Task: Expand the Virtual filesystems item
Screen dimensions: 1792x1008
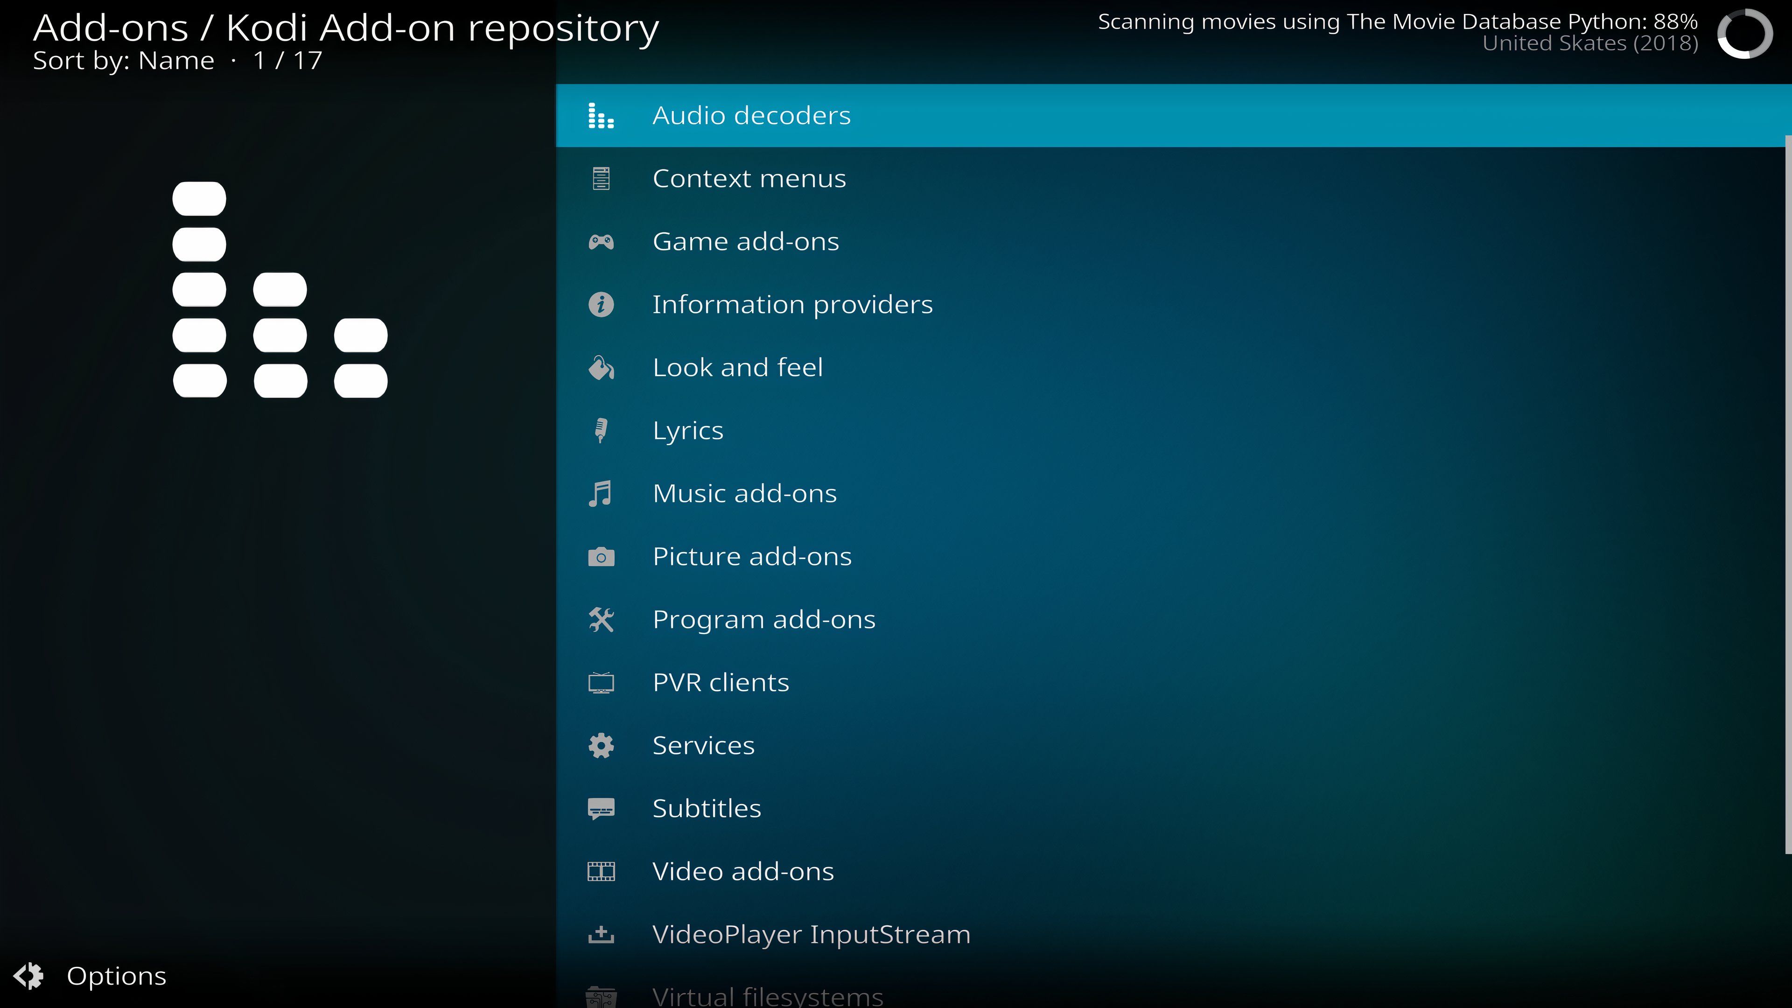Action: 765,994
